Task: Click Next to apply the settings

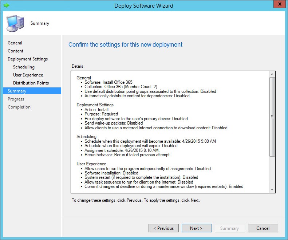Action: coord(197,228)
